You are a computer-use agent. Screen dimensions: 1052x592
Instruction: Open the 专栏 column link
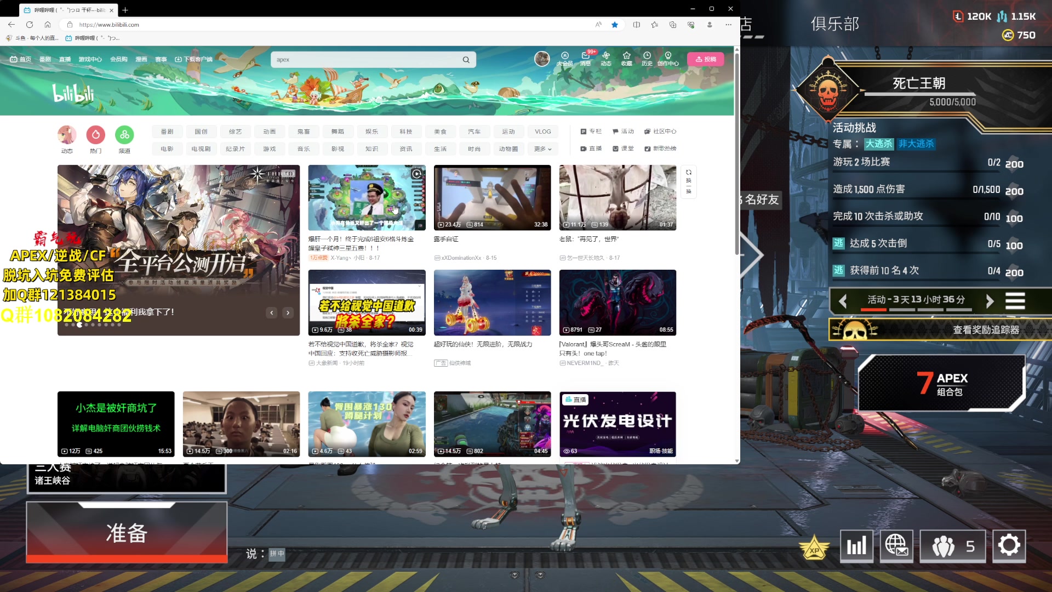[591, 132]
